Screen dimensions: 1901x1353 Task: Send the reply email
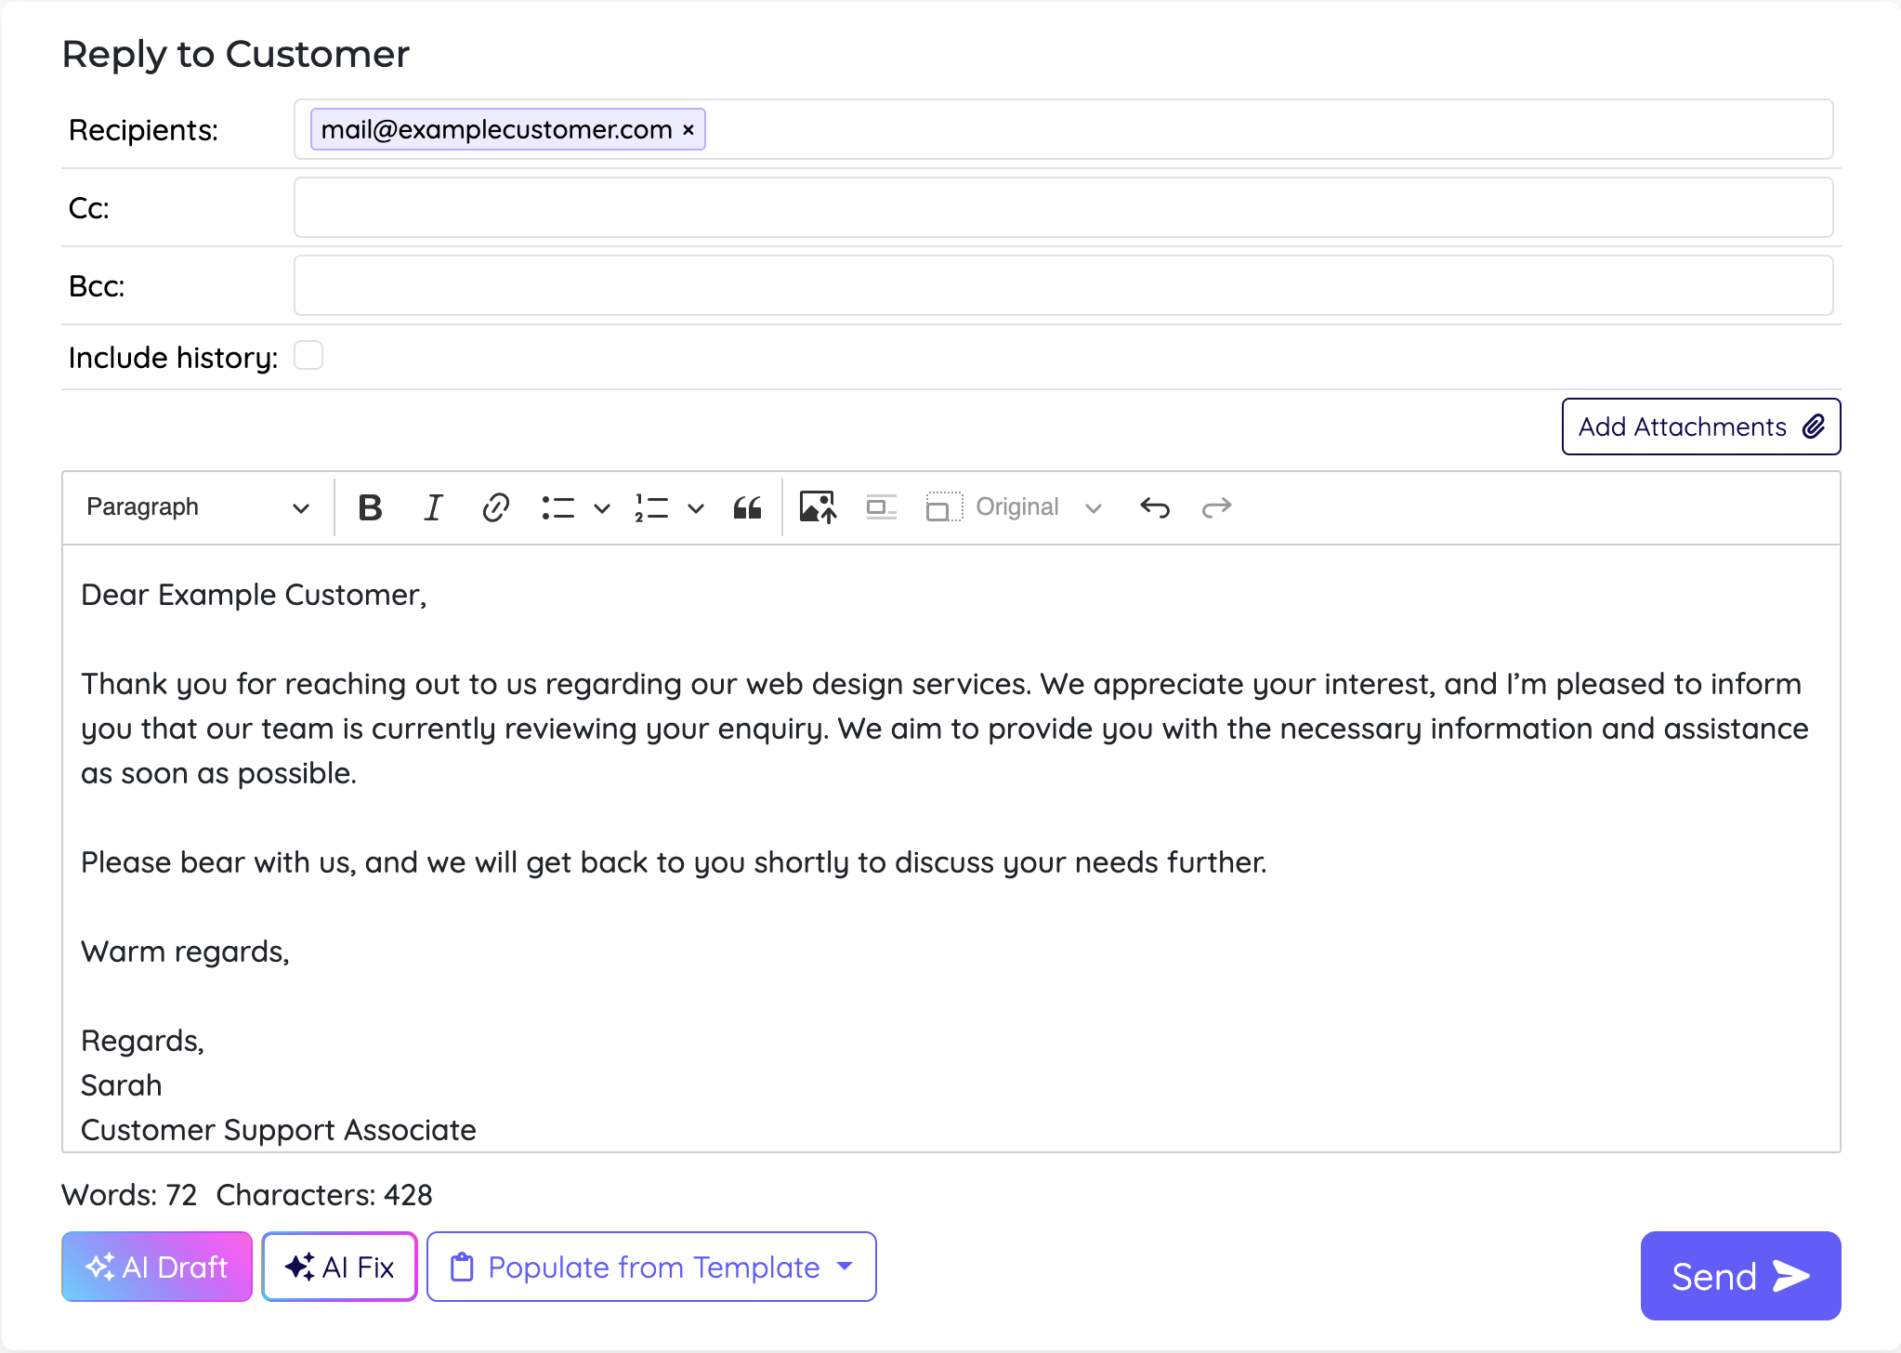[x=1740, y=1276]
